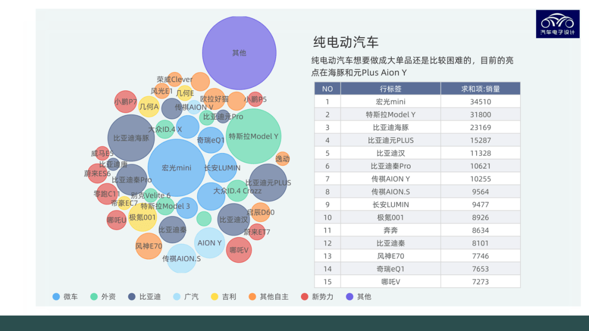Click the orange 欧拉好猫 bubble
The image size is (589, 331).
(x=214, y=99)
